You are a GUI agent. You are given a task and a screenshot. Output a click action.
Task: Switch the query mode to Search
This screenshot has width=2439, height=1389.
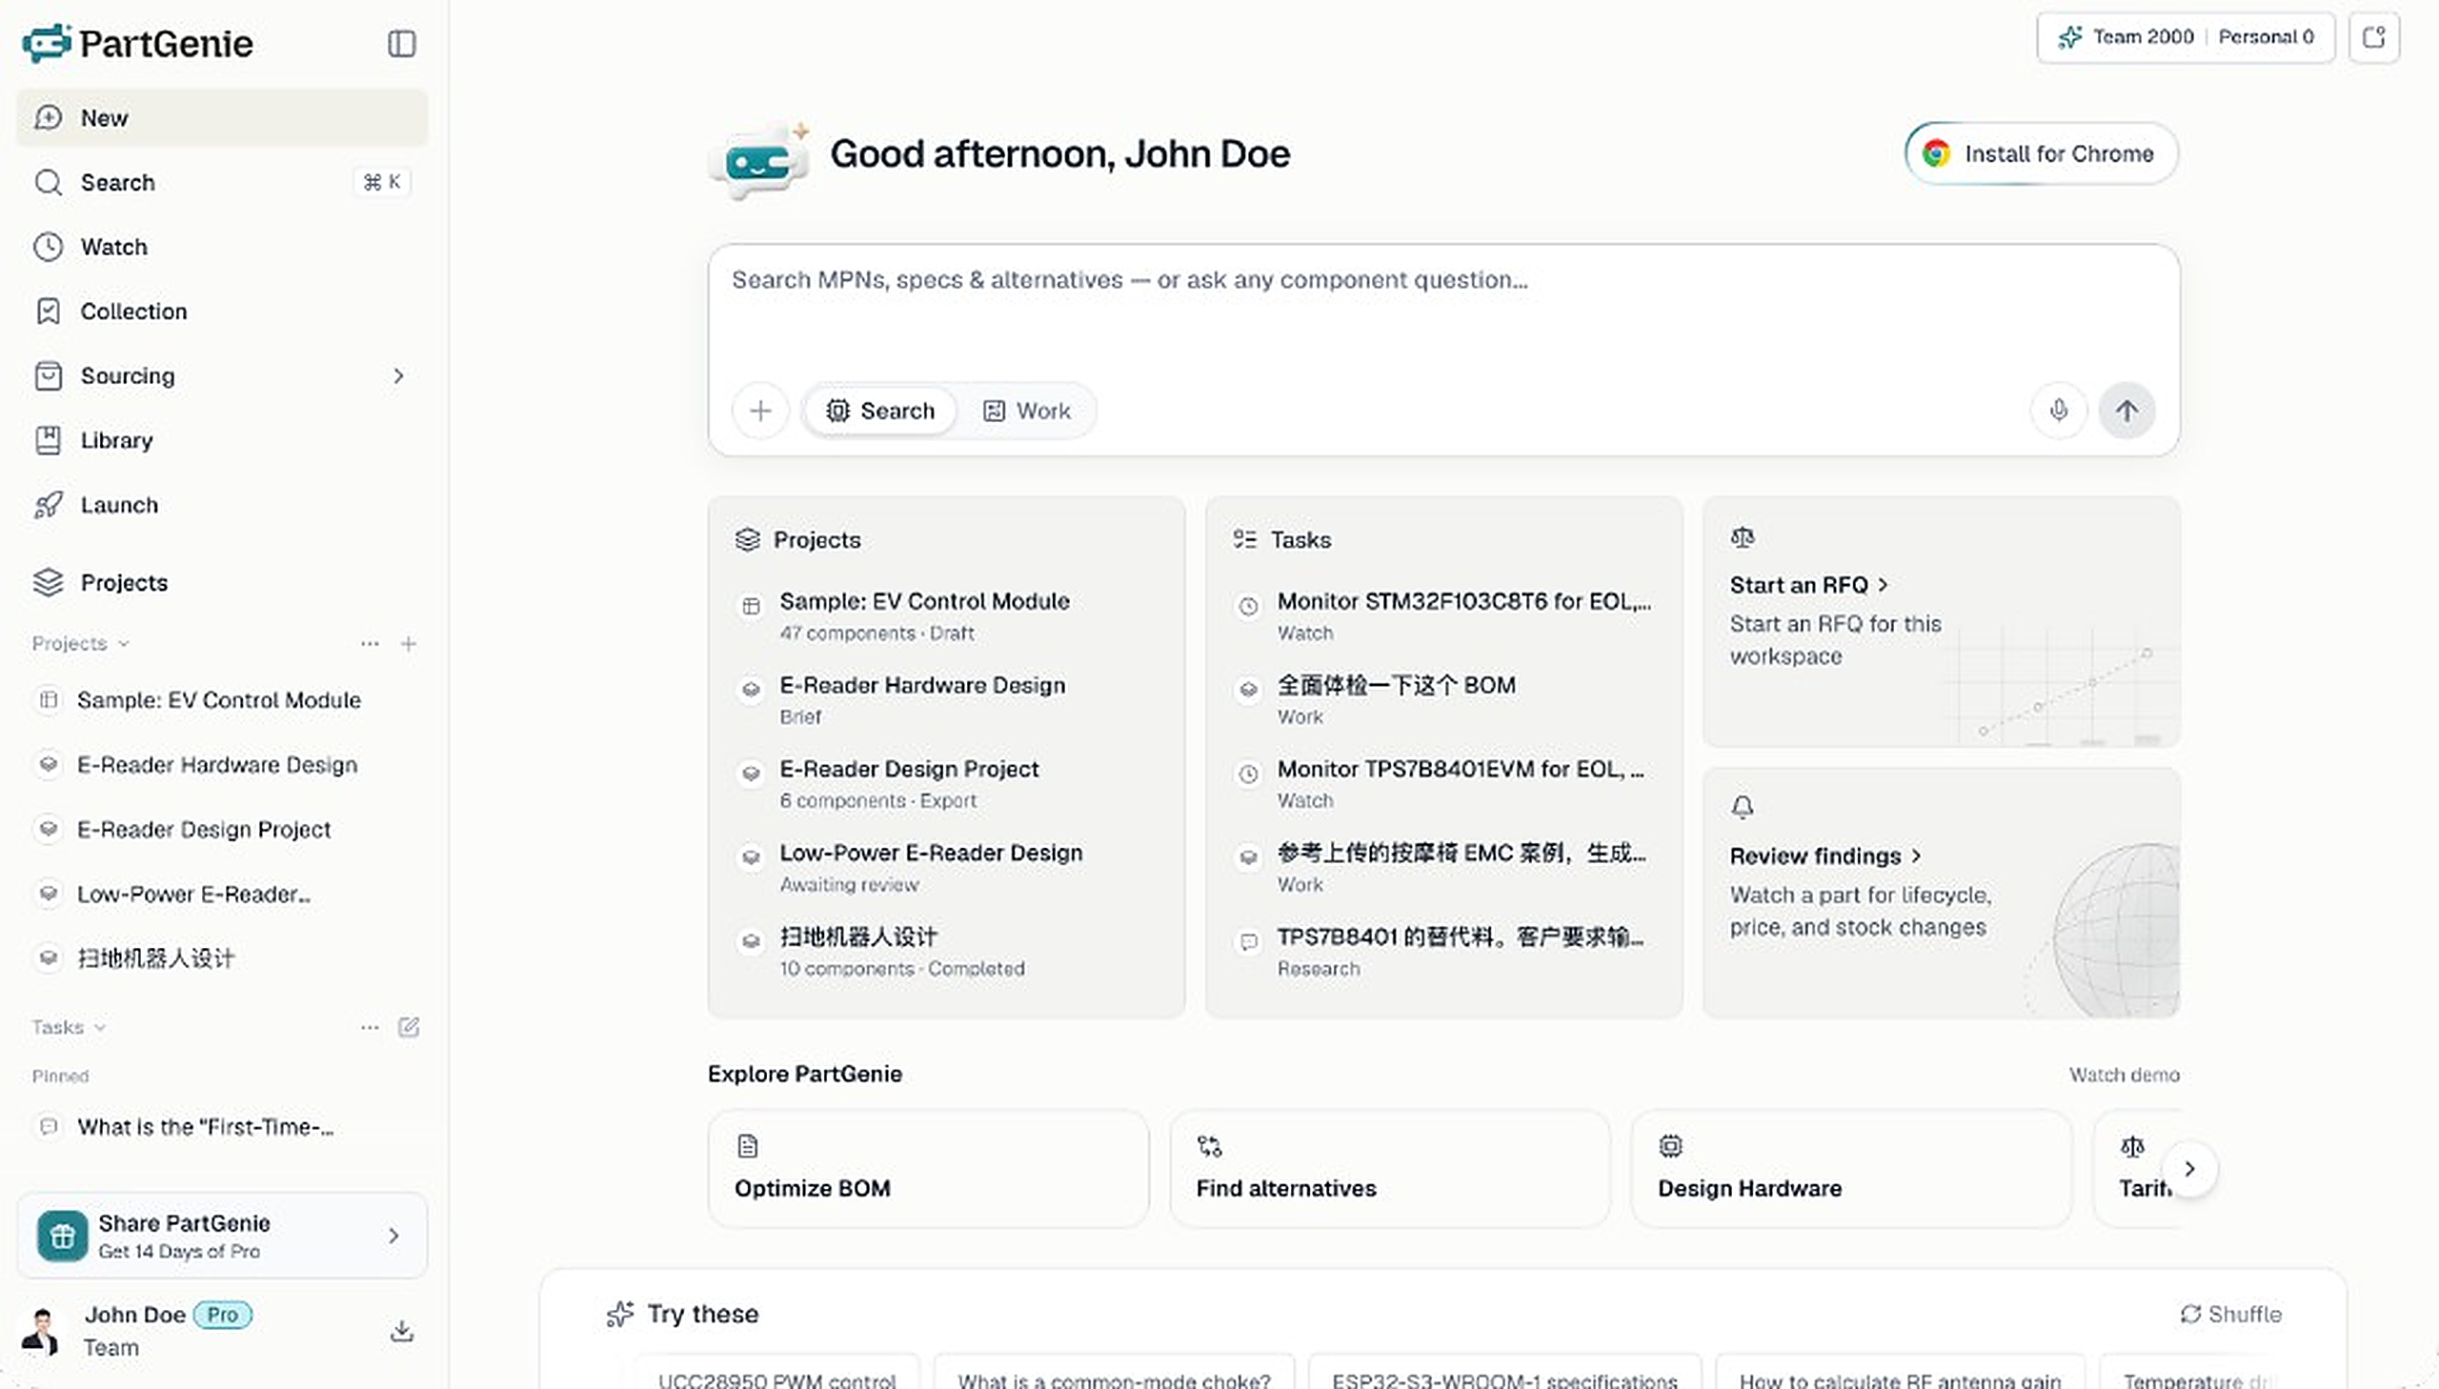(x=879, y=411)
